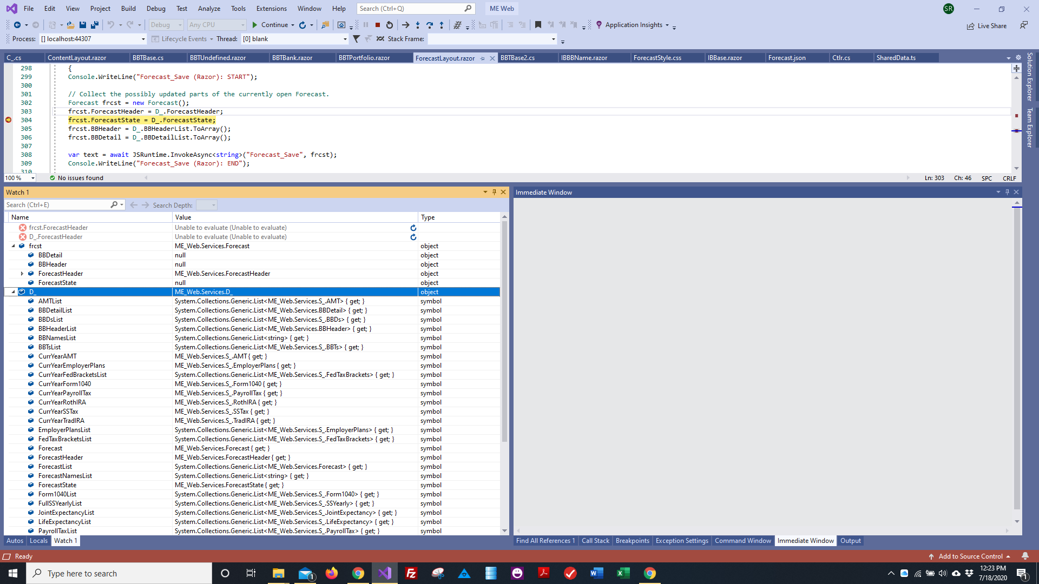Toggle the breakpoint on line 304
This screenshot has width=1039, height=584.
[8, 120]
